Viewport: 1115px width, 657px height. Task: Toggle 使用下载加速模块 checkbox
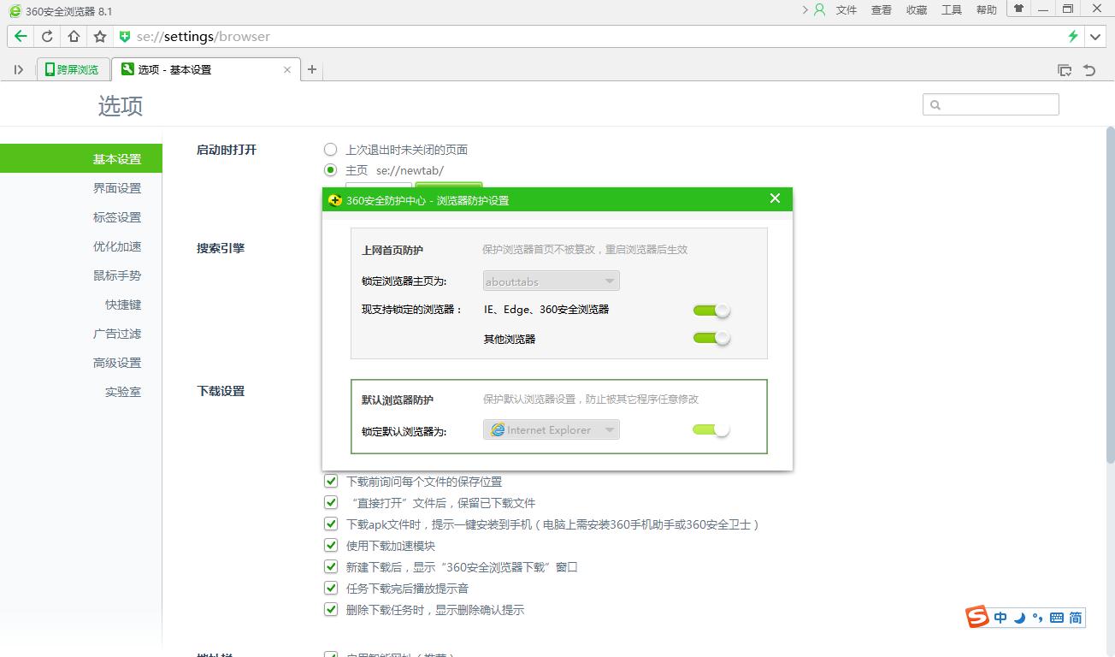[331, 546]
